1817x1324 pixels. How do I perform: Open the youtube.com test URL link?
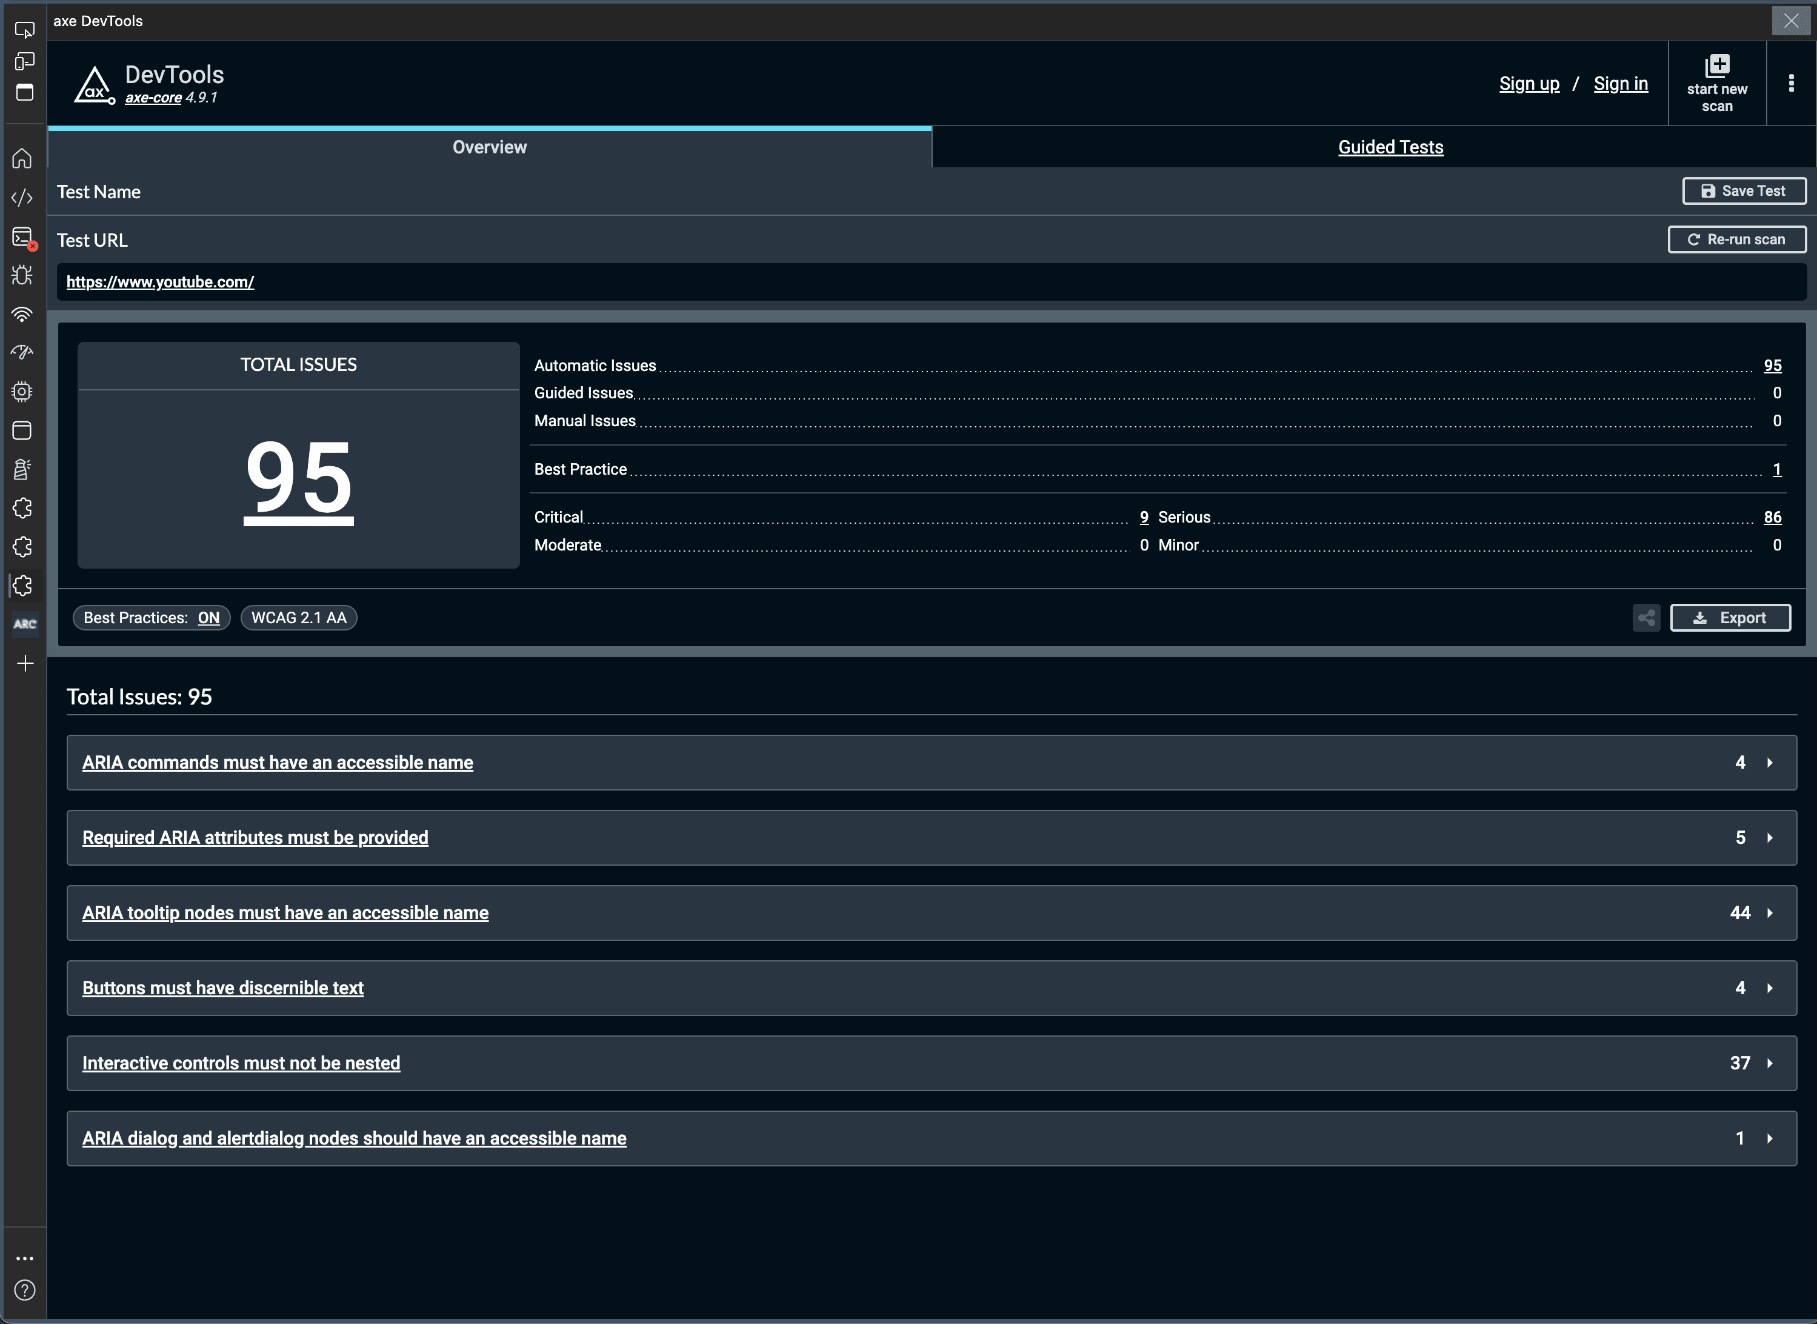[160, 281]
